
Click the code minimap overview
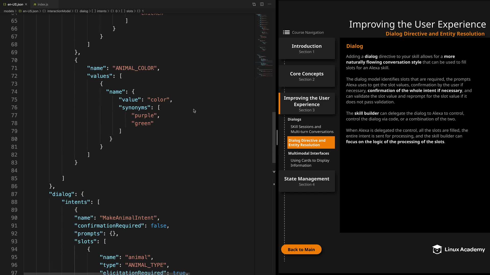264,46
